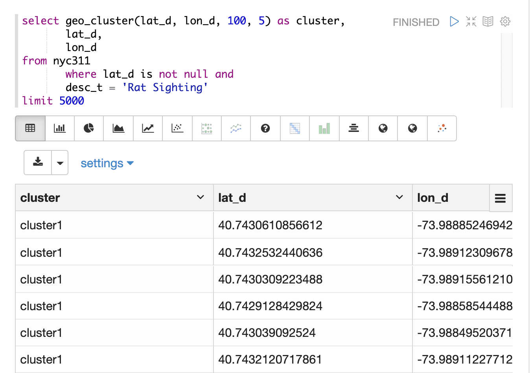This screenshot has height=373, width=530.
Task: Open the lon_d column hamburger menu
Action: [x=501, y=198]
